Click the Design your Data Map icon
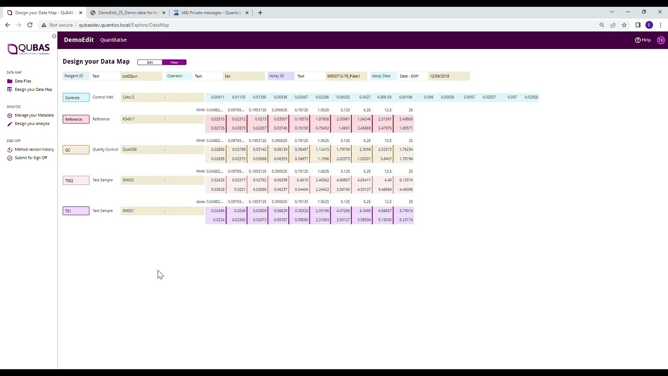Screen dimensions: 668x376 pos(9,89)
